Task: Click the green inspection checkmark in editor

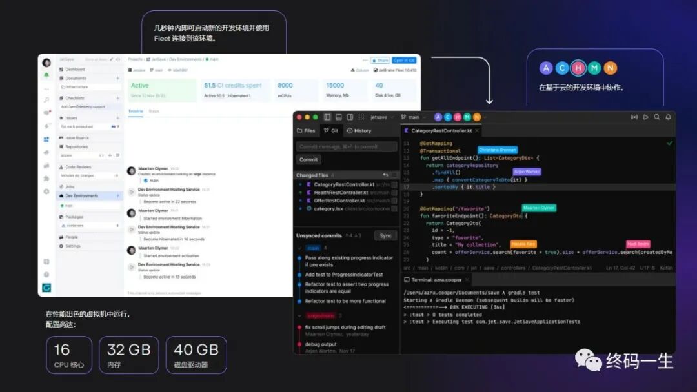Action: 669,143
